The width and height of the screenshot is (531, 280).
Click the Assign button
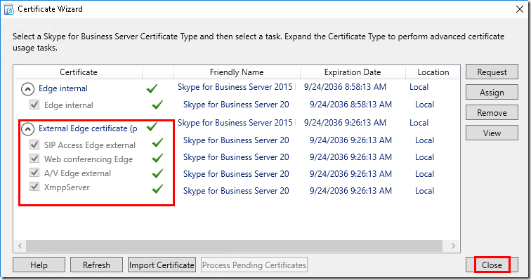click(492, 92)
